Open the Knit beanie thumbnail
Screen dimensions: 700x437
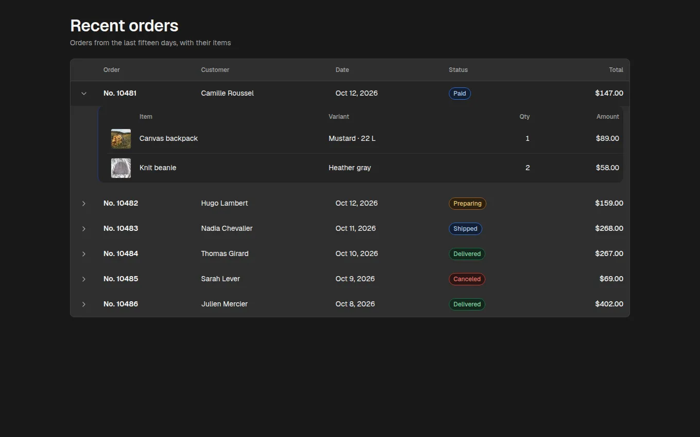pyautogui.click(x=121, y=168)
